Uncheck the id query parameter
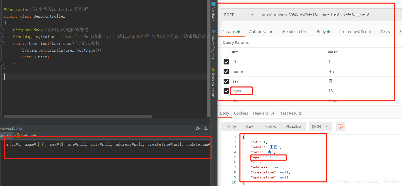Viewport: 402px width, 186px height. tap(226, 62)
